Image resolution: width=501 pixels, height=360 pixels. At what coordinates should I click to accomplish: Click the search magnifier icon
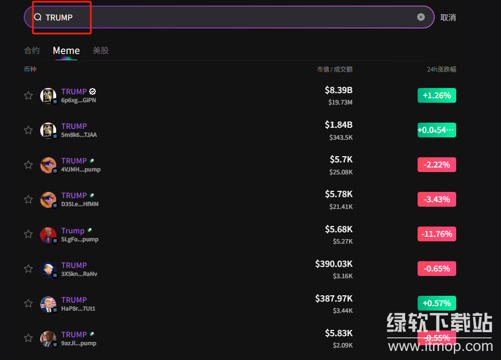(x=38, y=17)
